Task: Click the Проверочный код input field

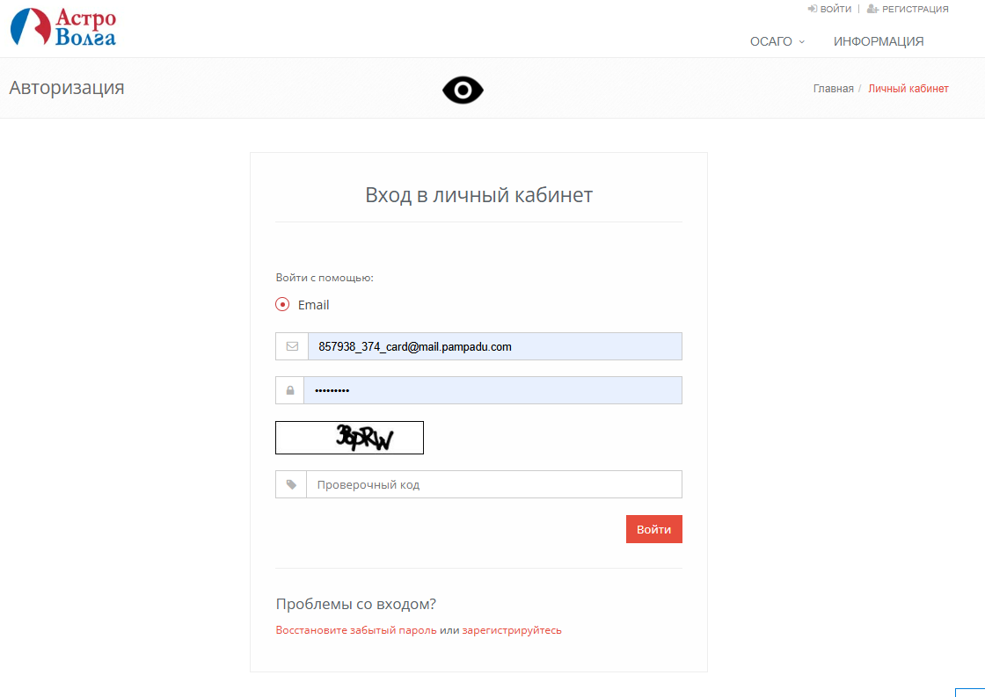Action: point(493,484)
